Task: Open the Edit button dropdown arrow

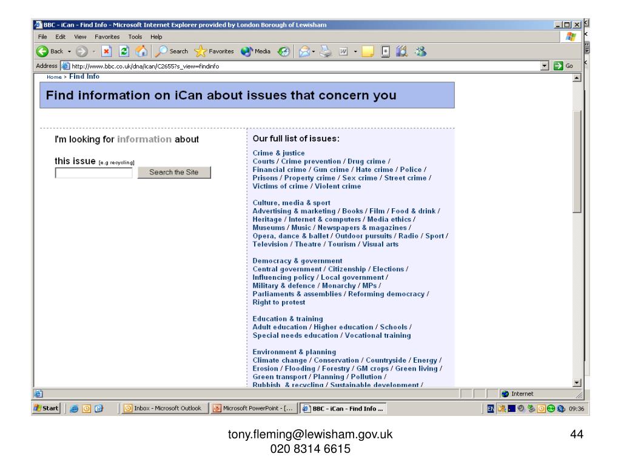Action: click(x=355, y=51)
